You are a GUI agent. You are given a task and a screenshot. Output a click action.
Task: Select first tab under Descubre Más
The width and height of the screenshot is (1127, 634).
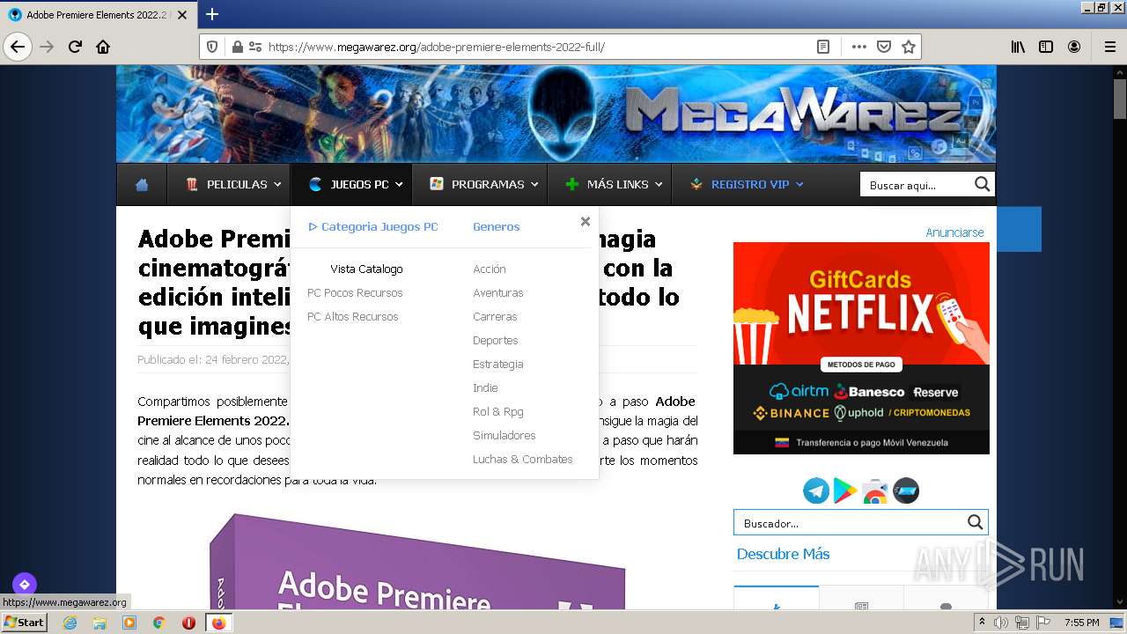776,598
